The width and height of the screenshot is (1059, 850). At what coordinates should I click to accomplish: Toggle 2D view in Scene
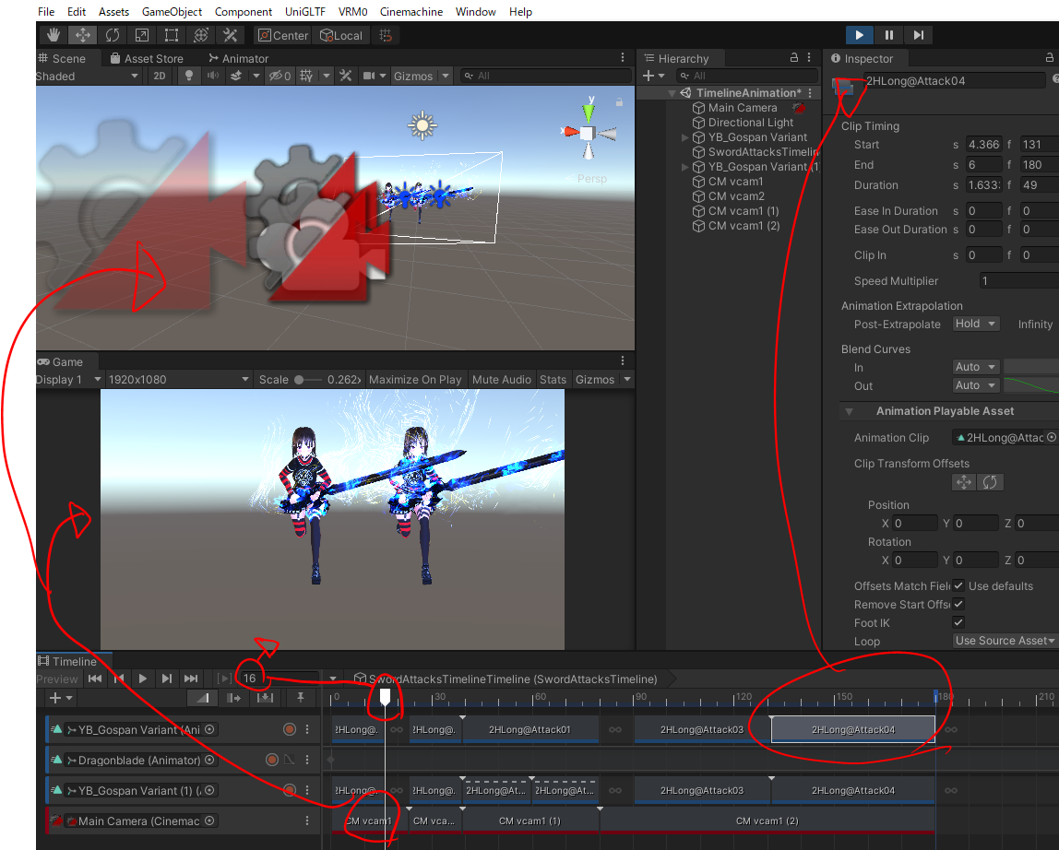tap(160, 76)
